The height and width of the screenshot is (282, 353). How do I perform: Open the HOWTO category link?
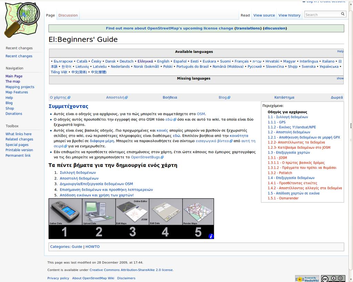click(92, 247)
